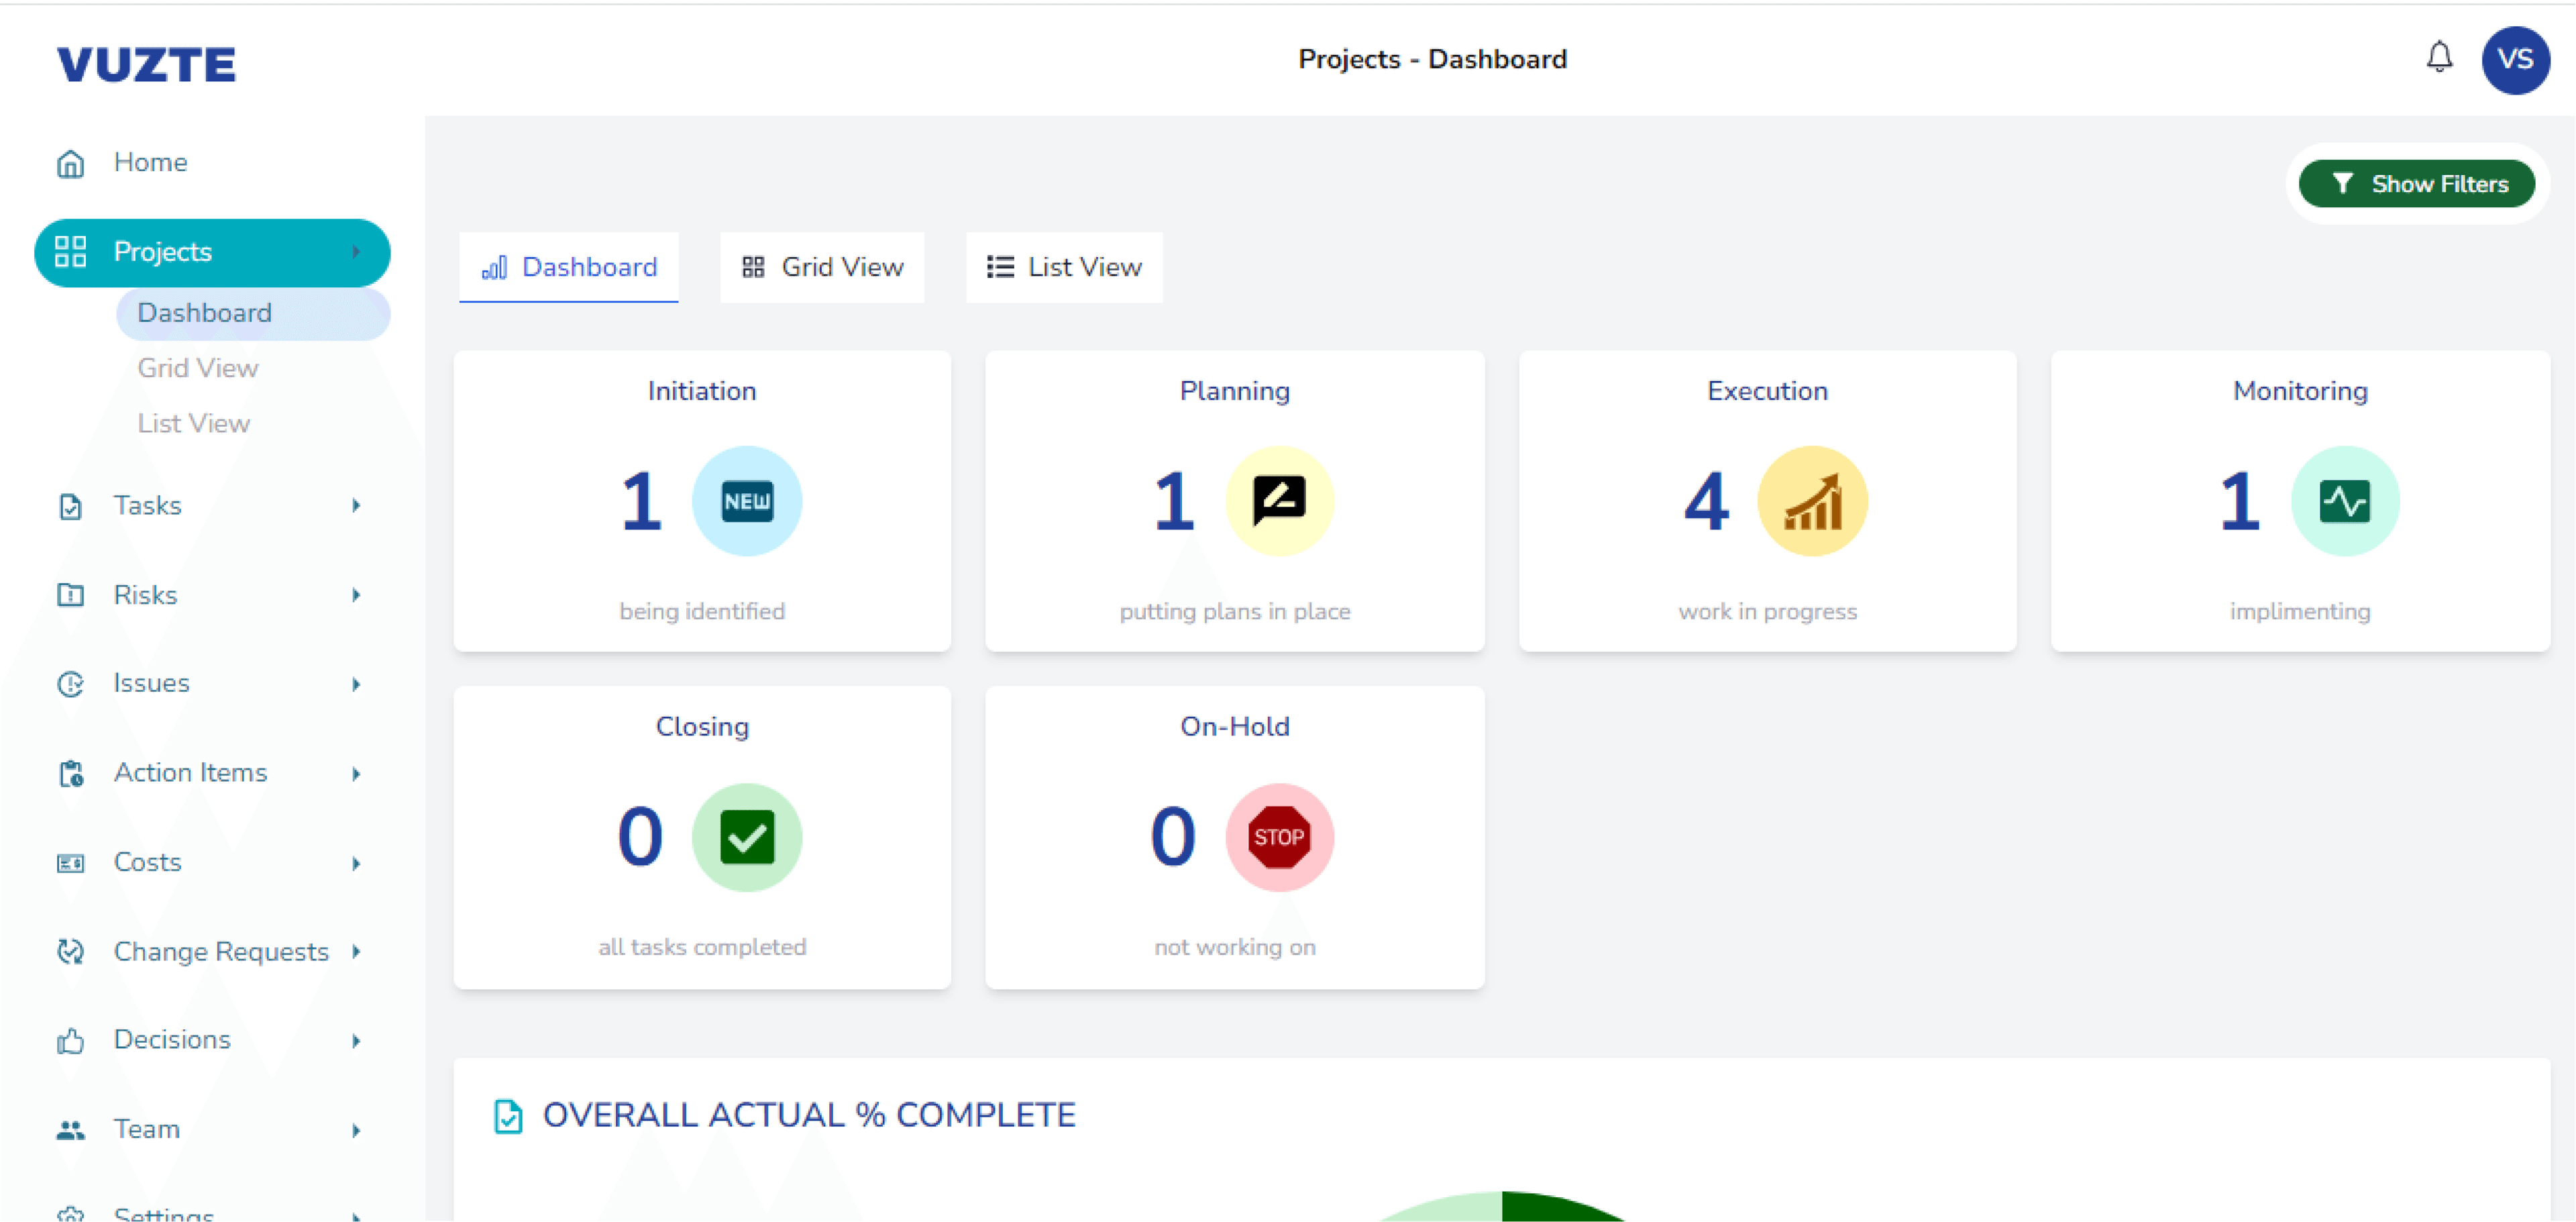Switch to the List View tab

(1063, 267)
